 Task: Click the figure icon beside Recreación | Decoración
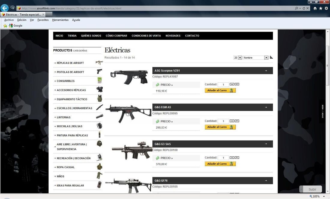click(100, 157)
